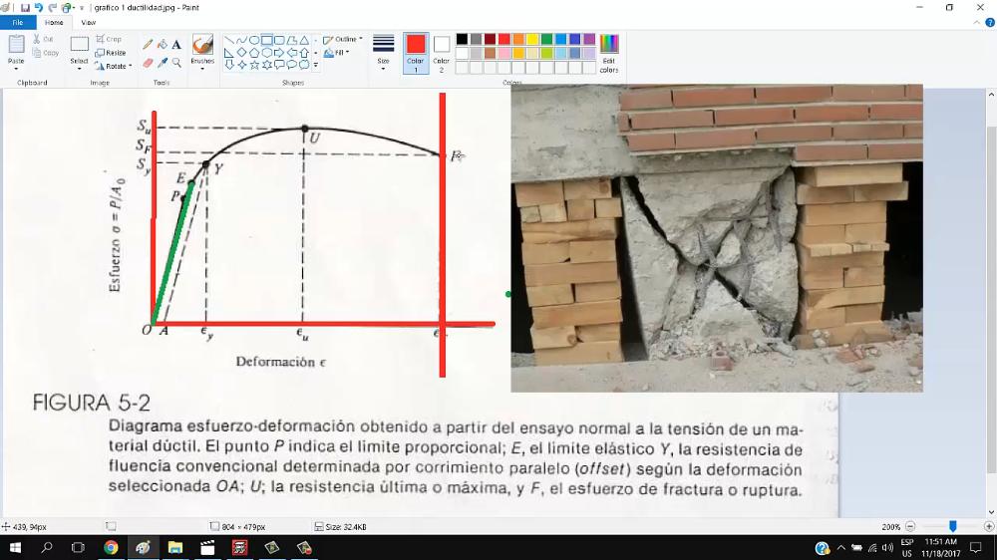The width and height of the screenshot is (997, 560).
Task: Switch to the Home tab
Action: point(54,22)
